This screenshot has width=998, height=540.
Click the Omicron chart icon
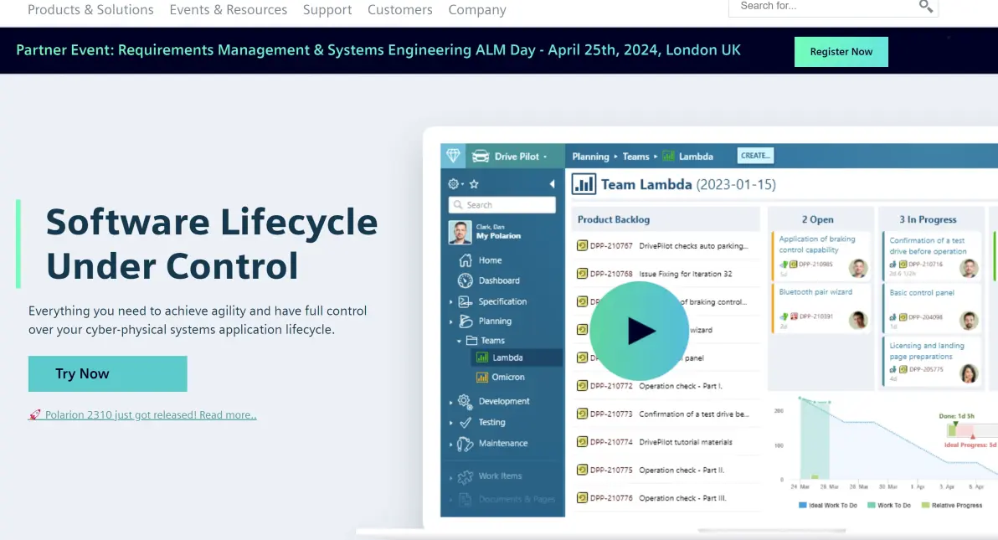tap(482, 377)
